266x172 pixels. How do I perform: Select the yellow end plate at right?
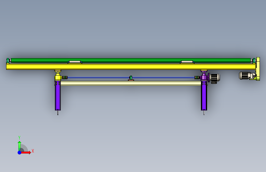click(258, 69)
